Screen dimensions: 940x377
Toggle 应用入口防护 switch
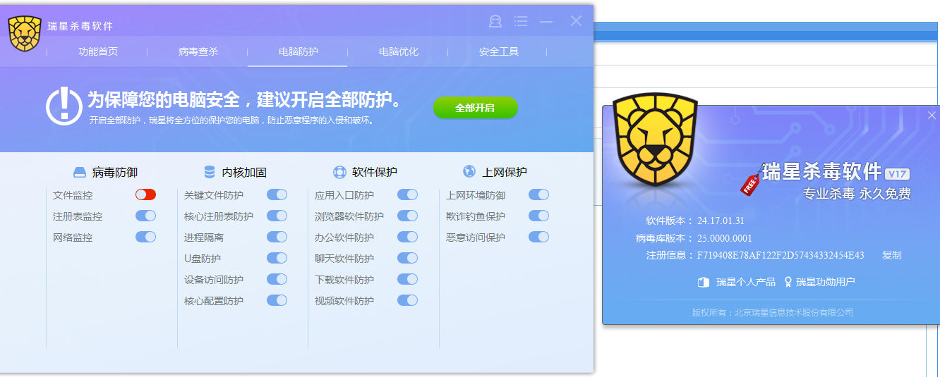click(x=407, y=194)
